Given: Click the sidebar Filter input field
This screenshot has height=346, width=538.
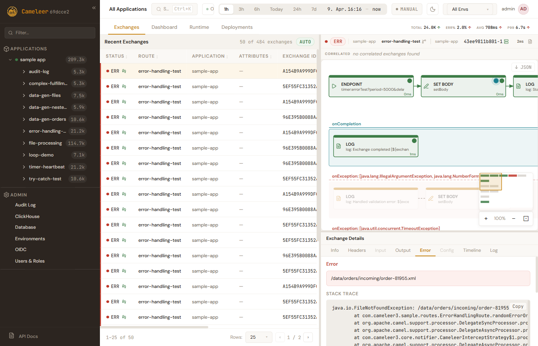Looking at the screenshot, I should click(50, 33).
